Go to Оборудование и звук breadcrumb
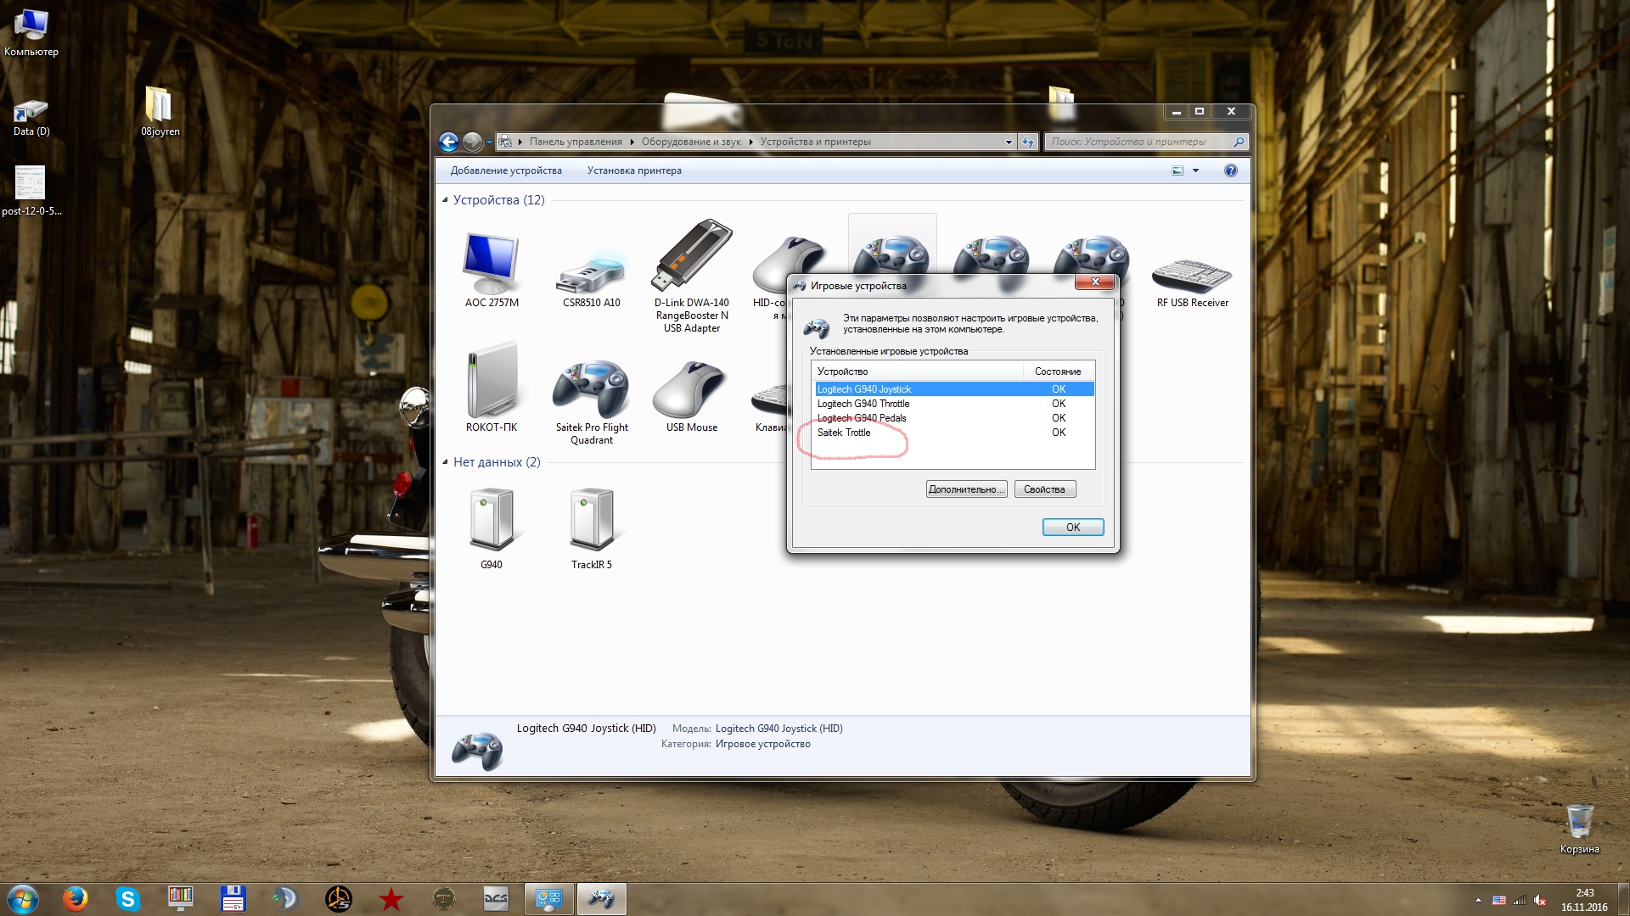This screenshot has width=1630, height=916. coord(691,142)
